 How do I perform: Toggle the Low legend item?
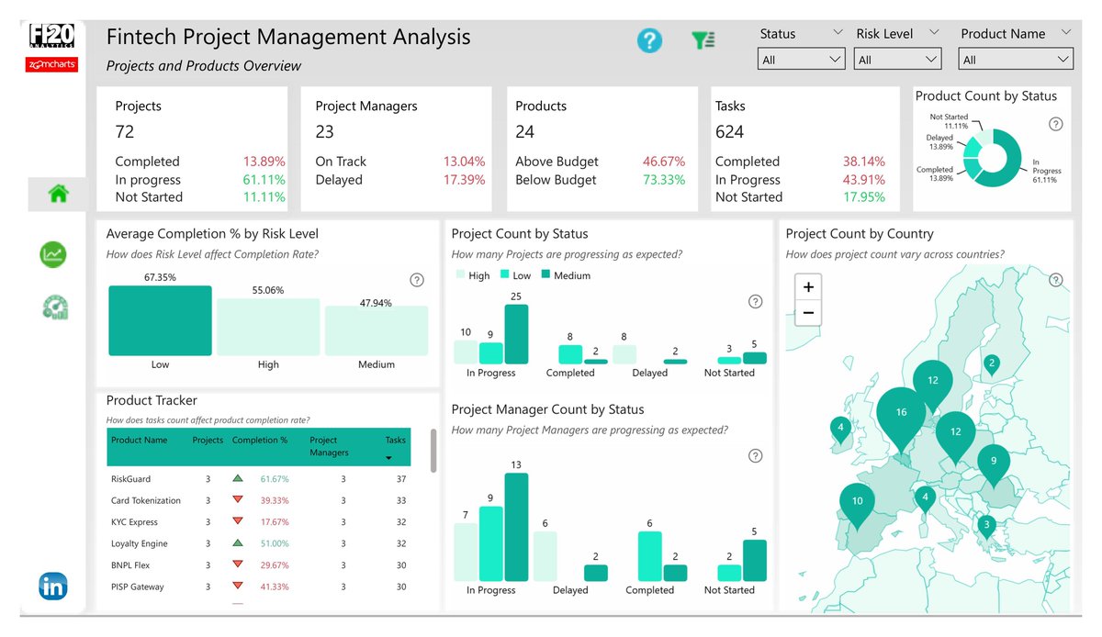[x=516, y=274]
